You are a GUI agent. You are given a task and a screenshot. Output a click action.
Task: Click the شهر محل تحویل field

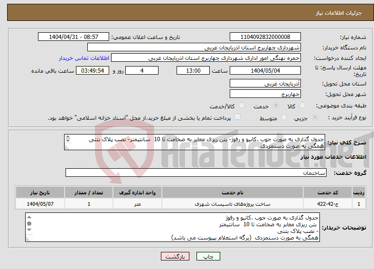pyautogui.click(x=265, y=94)
